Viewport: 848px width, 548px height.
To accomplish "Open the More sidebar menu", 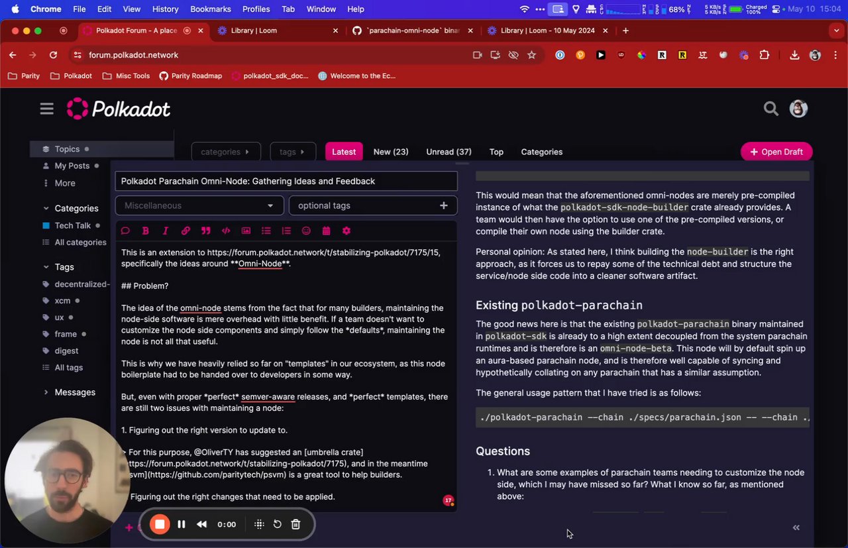I will tap(58, 183).
